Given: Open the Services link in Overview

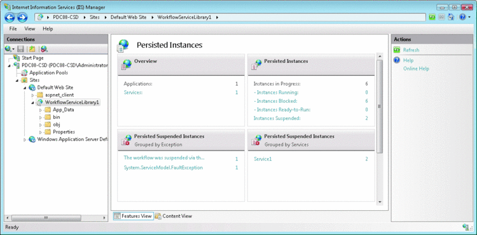Looking at the screenshot, I should coord(133,92).
